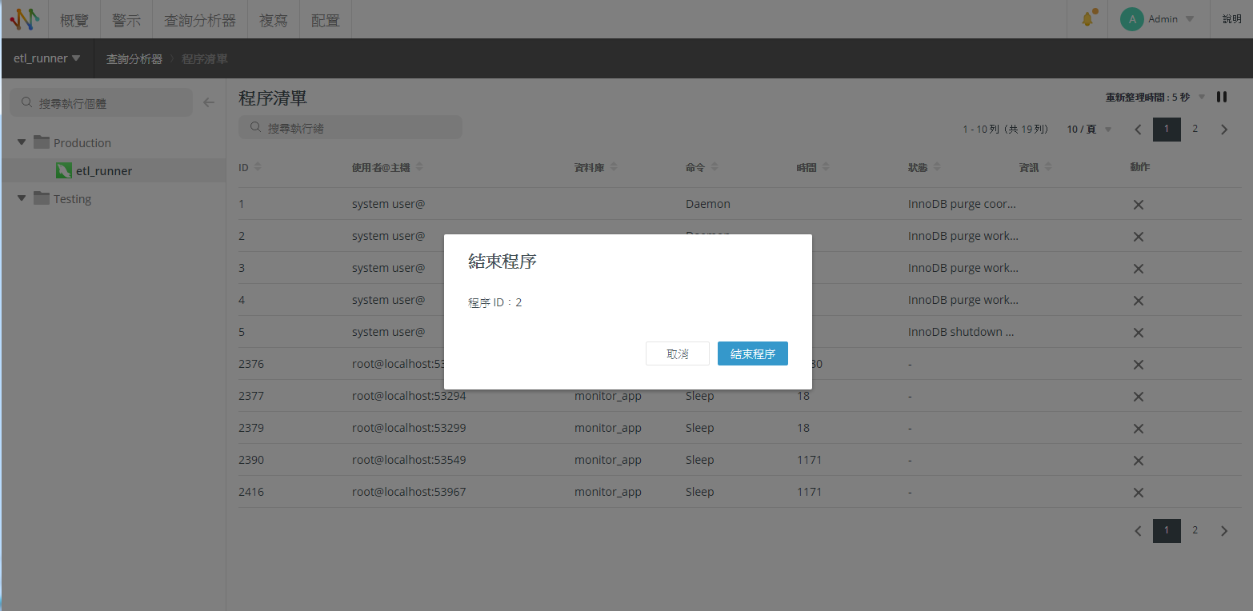Screen dimensions: 1253x611
Task: Kill process 1 using its X icon
Action: (x=1138, y=205)
